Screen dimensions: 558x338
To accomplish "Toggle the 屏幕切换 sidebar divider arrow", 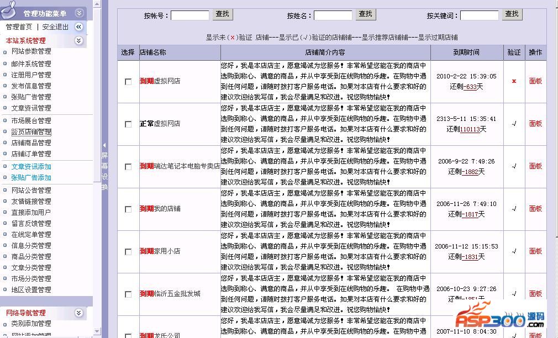I will tap(104, 145).
